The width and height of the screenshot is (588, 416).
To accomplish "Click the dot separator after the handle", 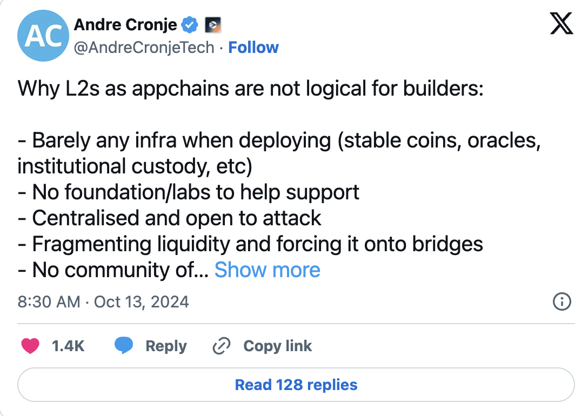I will (x=222, y=48).
